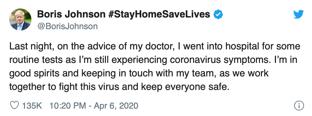Click the word "coronavirus" in the tweet

pyautogui.click(x=194, y=60)
